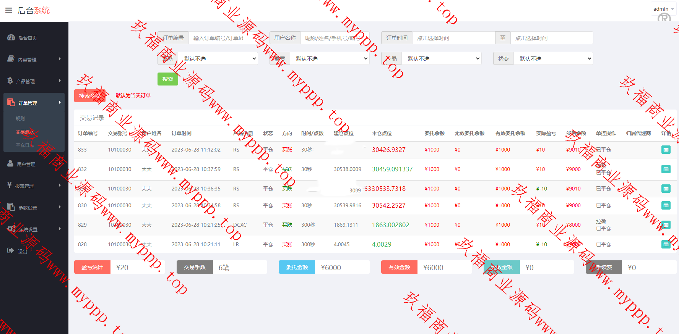Expand the 内容管理 sidebar menu
Screen dimensions: 679x334
click(x=34, y=59)
